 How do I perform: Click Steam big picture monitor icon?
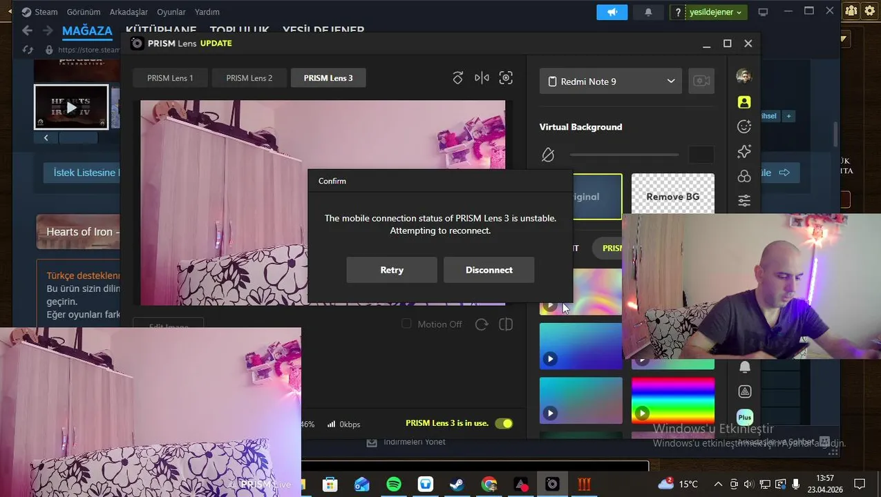(763, 12)
